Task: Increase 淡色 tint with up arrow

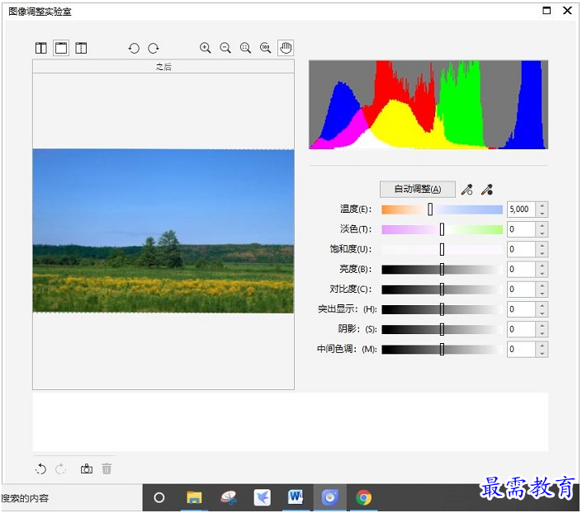Action: (x=542, y=226)
